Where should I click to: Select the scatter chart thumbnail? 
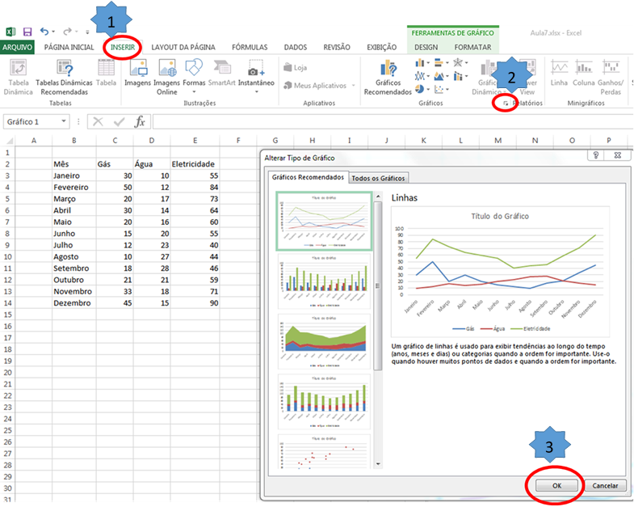coord(324,452)
